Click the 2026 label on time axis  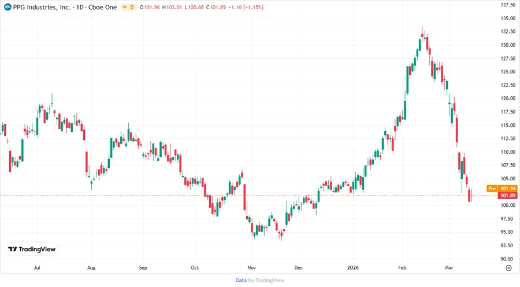(353, 267)
